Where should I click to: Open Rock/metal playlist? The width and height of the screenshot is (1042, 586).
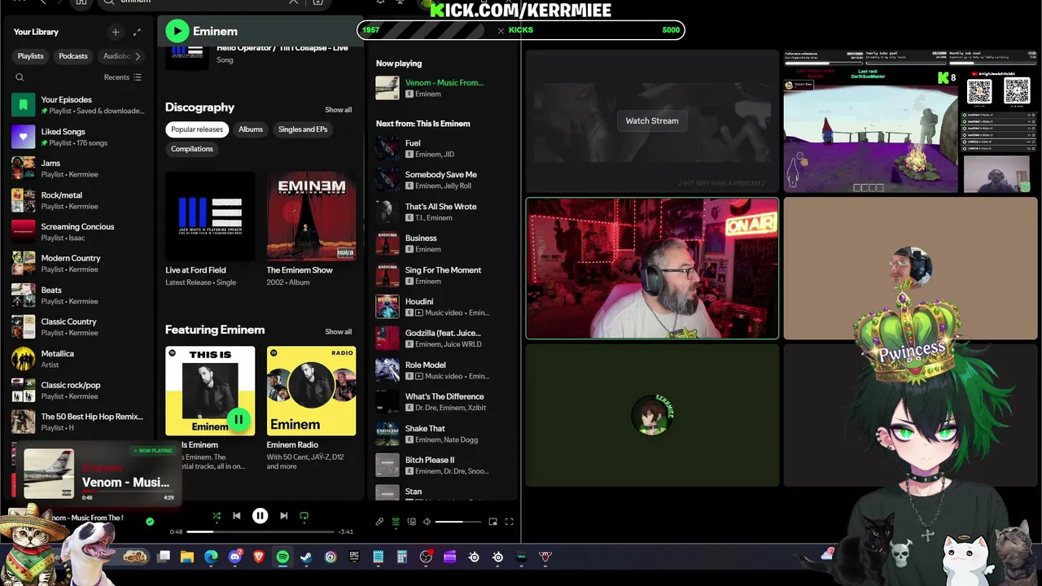80,200
